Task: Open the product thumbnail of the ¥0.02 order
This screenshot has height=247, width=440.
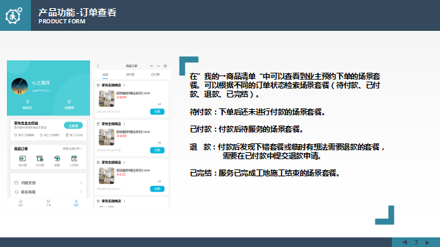Action: [x=107, y=176]
